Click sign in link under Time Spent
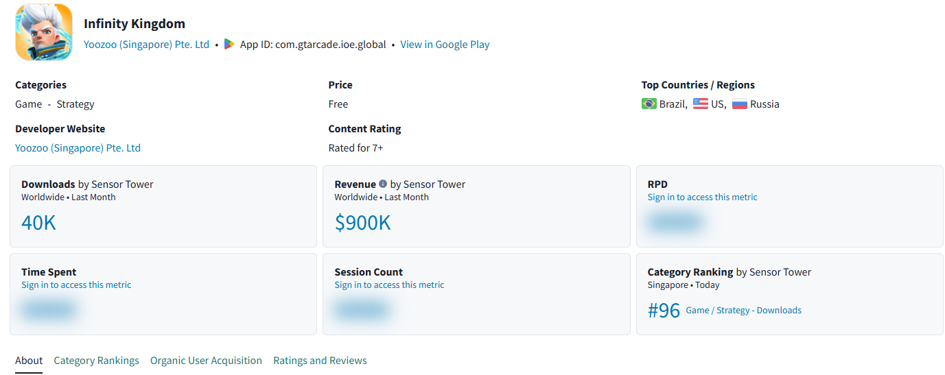Screen dimensions: 945x375 [x=76, y=285]
